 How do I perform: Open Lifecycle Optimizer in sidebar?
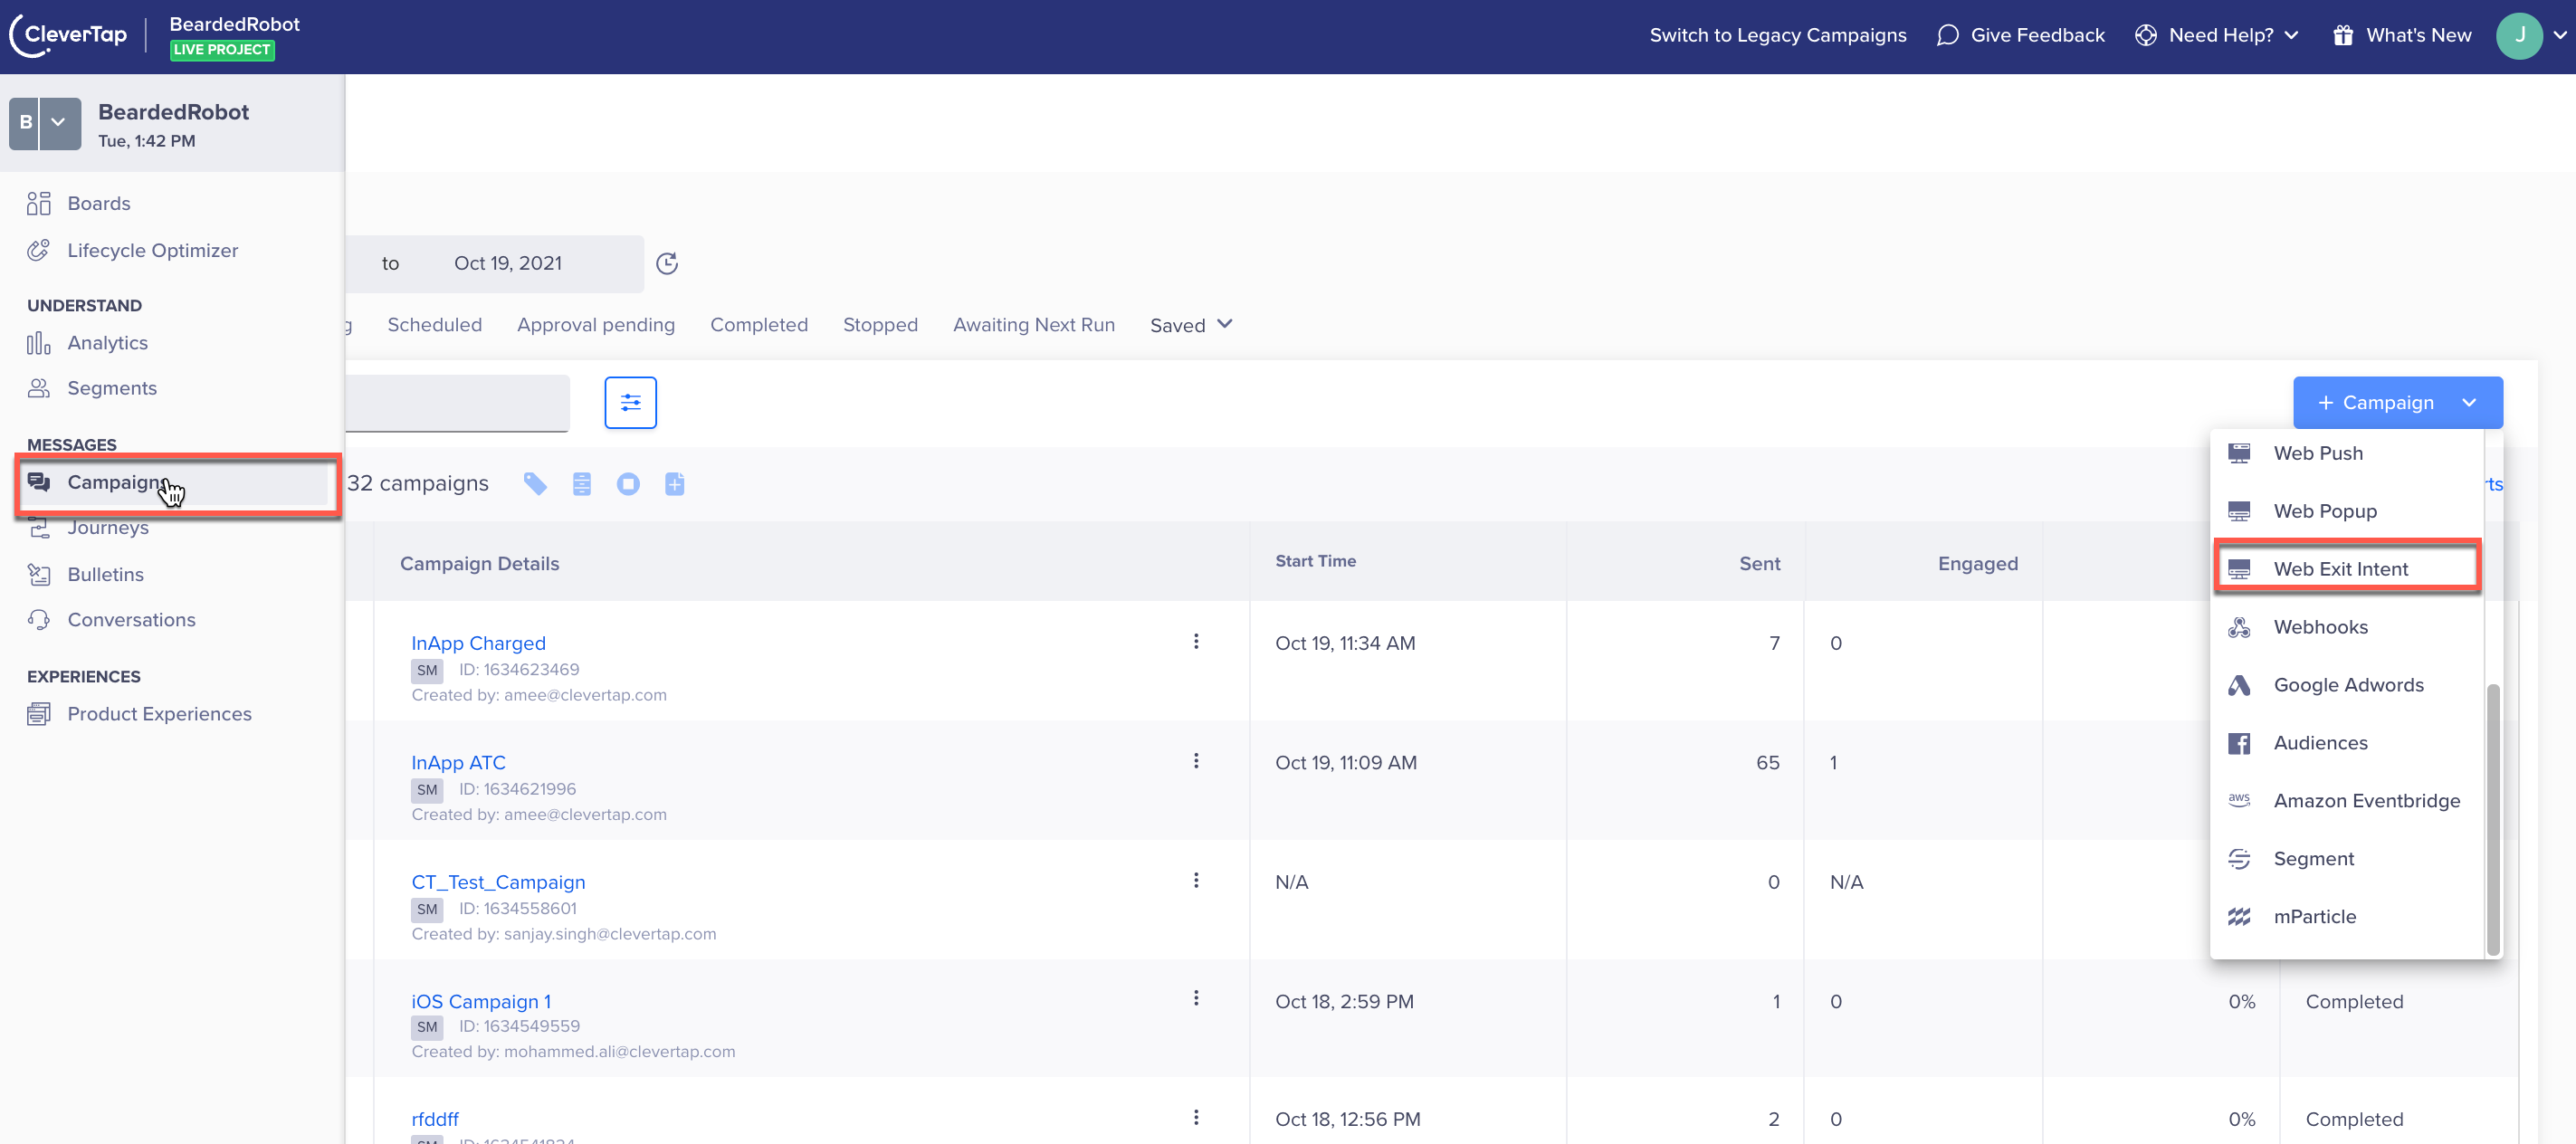coord(152,250)
